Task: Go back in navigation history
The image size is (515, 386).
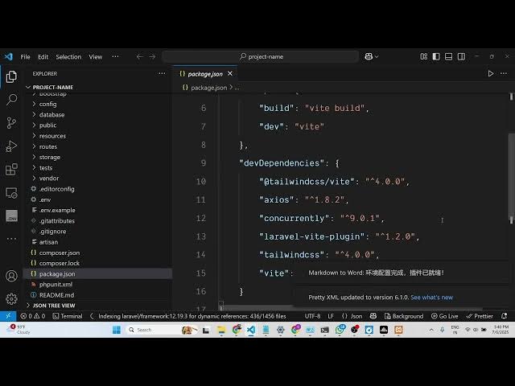Action: click(x=139, y=56)
